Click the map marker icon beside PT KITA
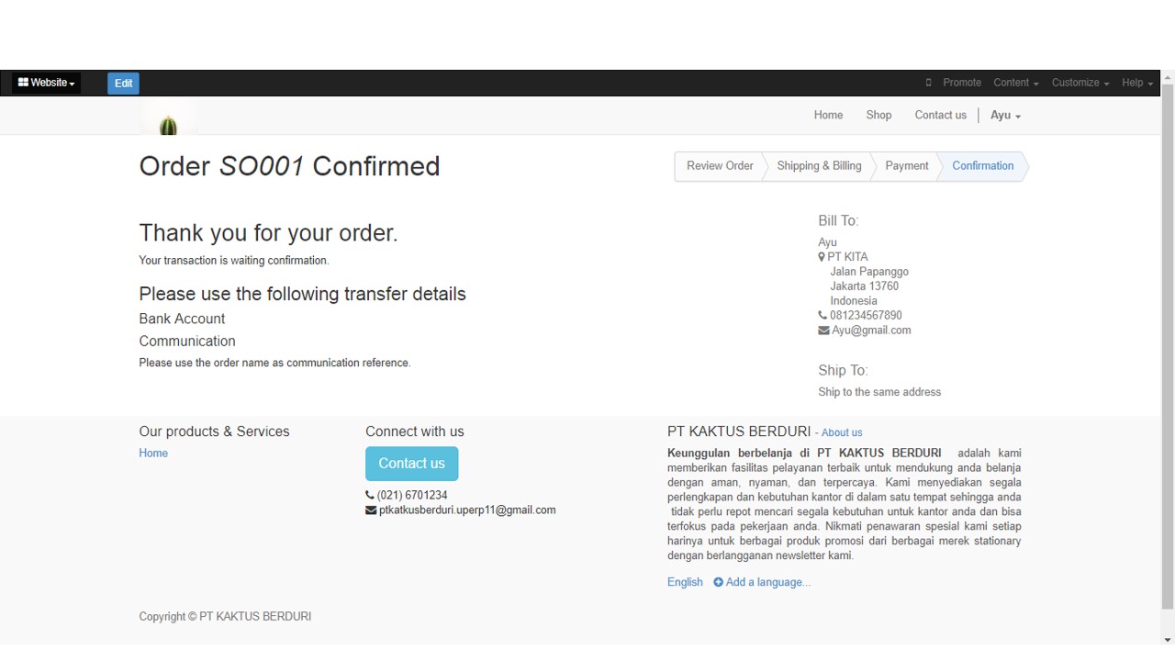1175x661 pixels. (822, 257)
